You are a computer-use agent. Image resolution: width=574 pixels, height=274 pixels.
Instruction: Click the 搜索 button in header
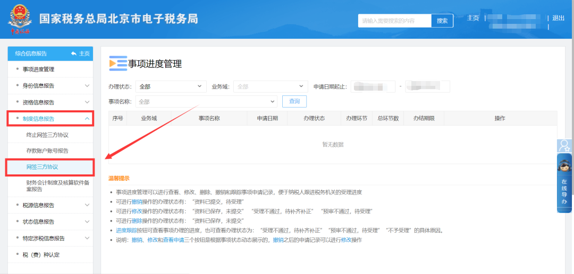coord(442,21)
